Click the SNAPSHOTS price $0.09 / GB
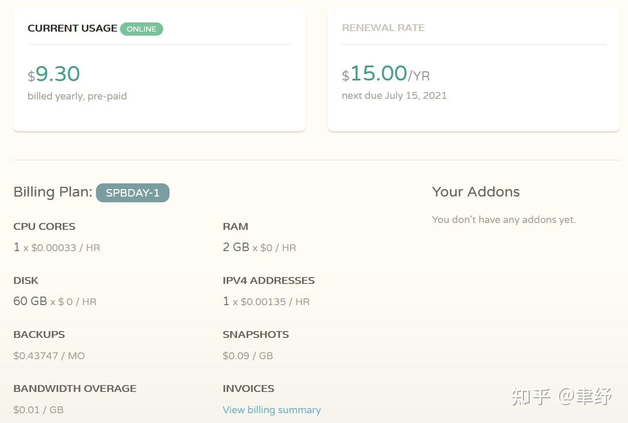 [x=248, y=356]
